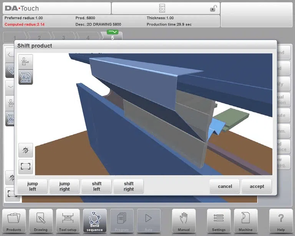
Task: Select bend step 3 tab
Action: coord(63,37)
